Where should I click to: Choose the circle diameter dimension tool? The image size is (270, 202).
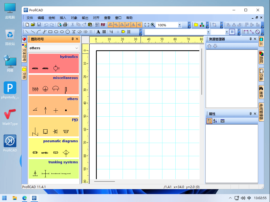pos(258,32)
